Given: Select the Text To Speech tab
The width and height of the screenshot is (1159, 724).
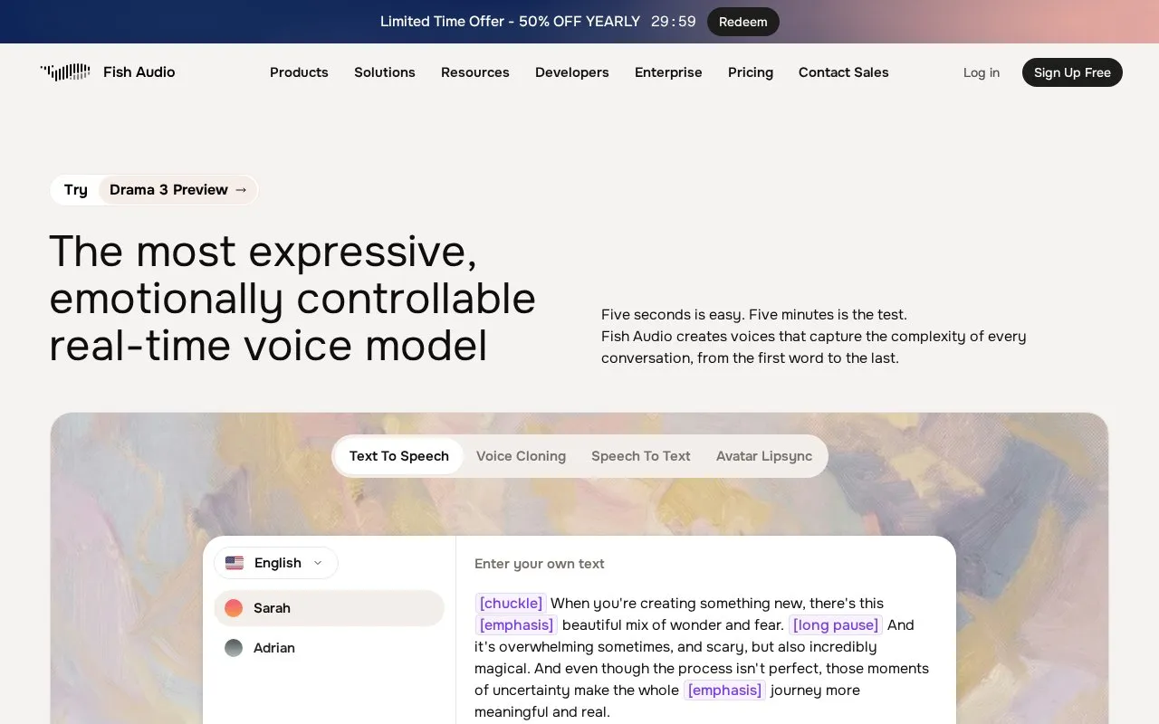Looking at the screenshot, I should tap(399, 456).
